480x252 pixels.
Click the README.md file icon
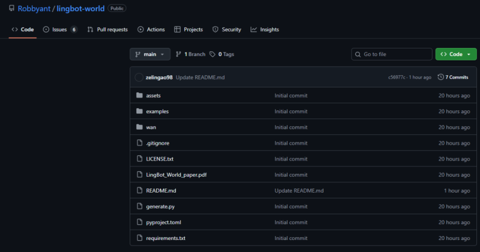[x=139, y=191]
